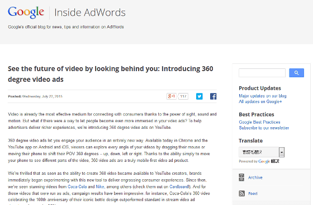Open the Feed link
The height and width of the screenshot is (205, 313).
point(253,193)
